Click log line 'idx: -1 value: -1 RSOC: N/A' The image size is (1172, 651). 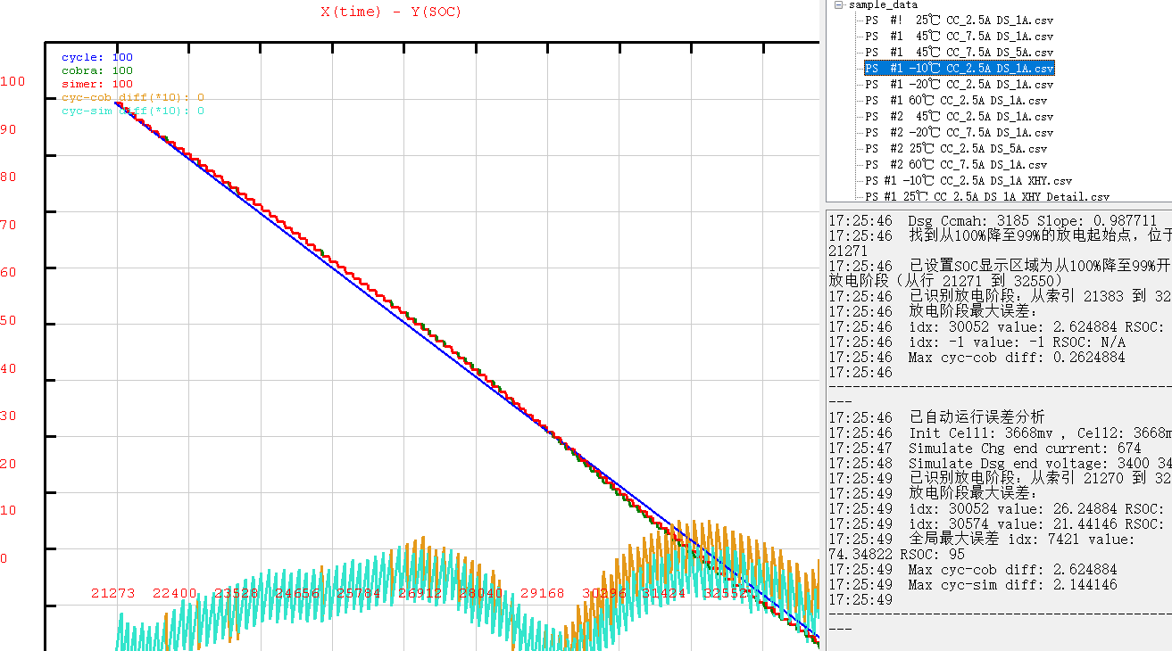tap(977, 342)
